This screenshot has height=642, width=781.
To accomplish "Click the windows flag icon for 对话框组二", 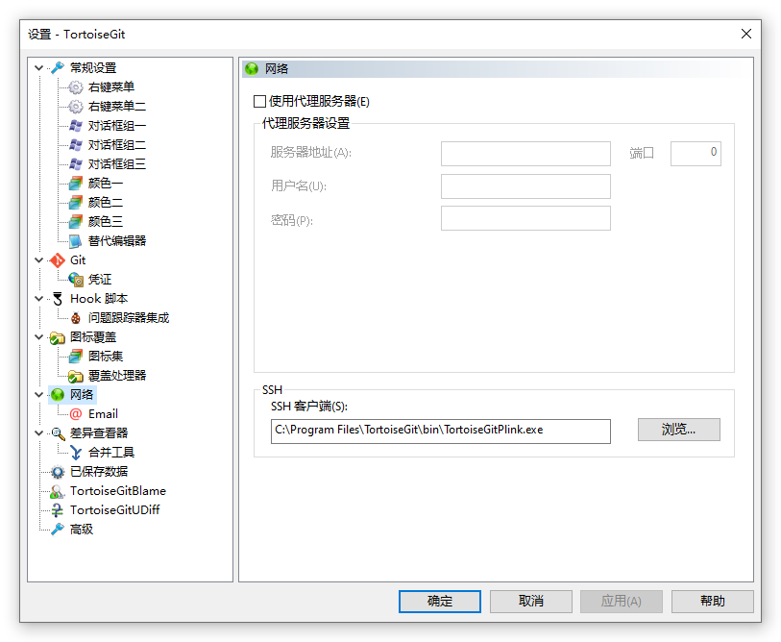I will coord(76,145).
